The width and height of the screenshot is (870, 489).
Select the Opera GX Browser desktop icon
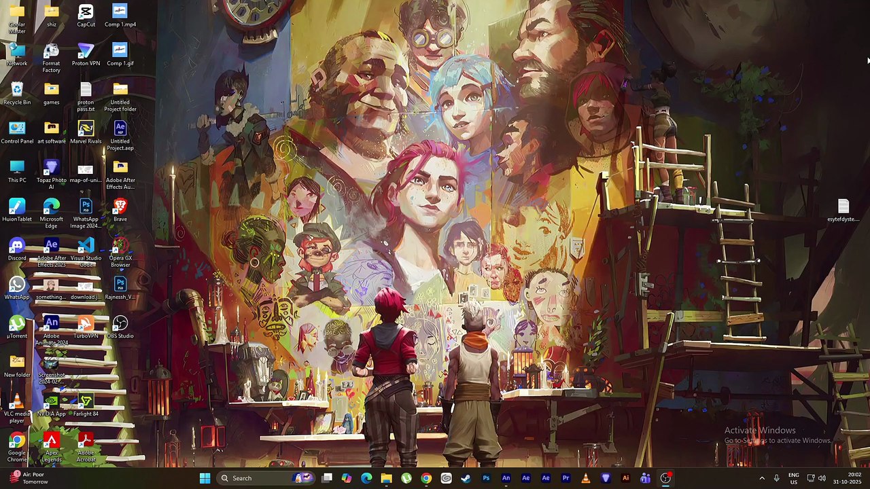[120, 253]
